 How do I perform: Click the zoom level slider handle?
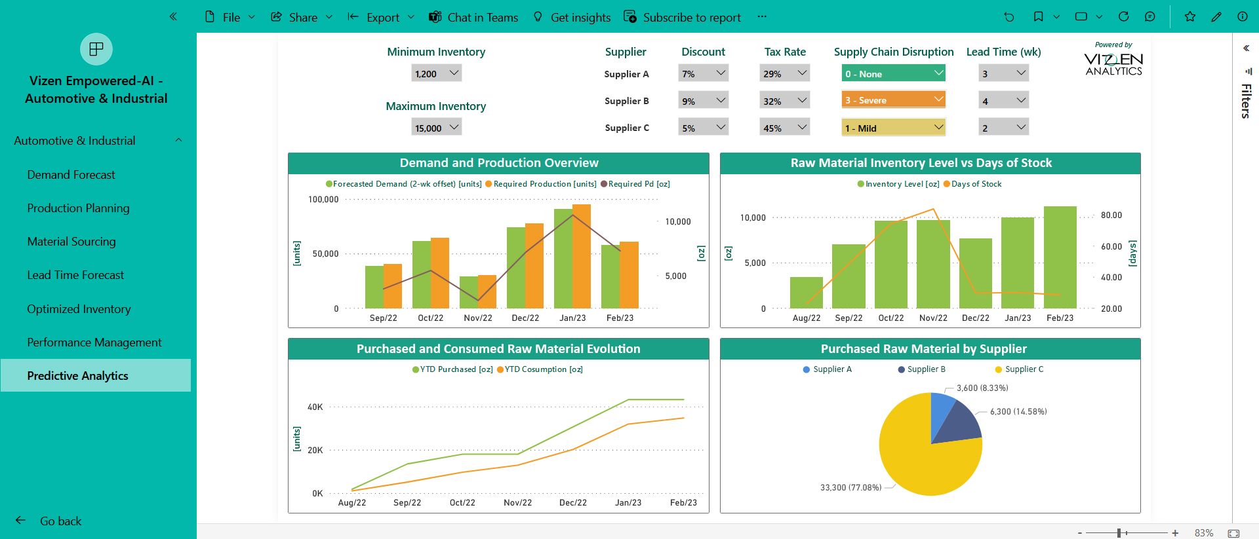1119,534
